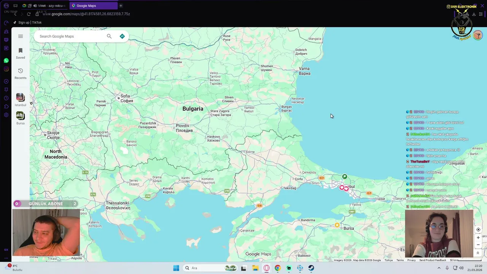
Task: Select the Google Maps browser tab
Action: 94,6
